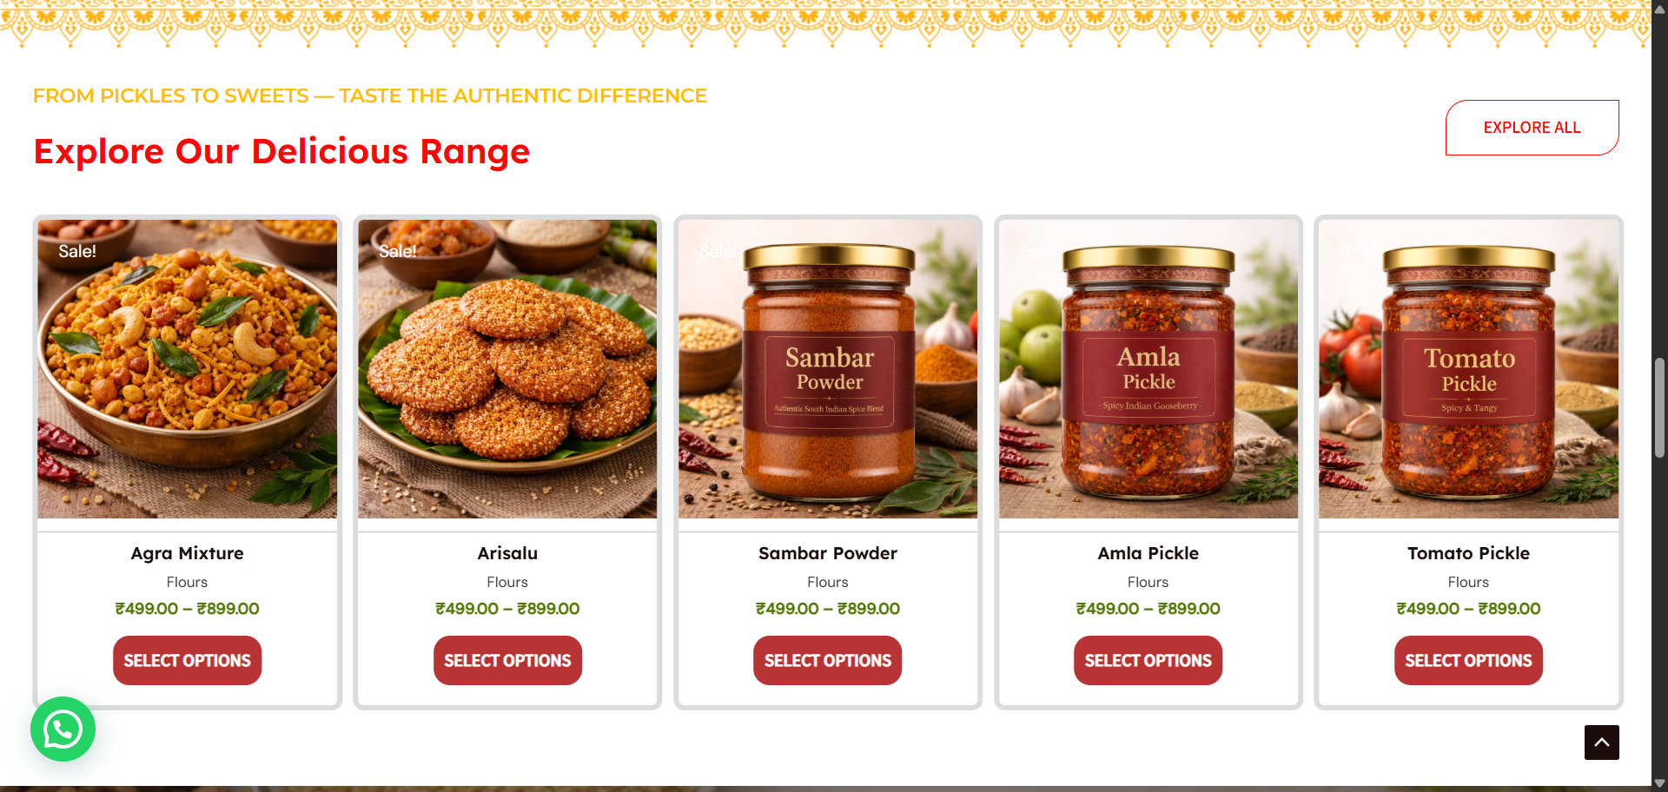
Task: Select options for Agra Mixture
Action: (187, 661)
